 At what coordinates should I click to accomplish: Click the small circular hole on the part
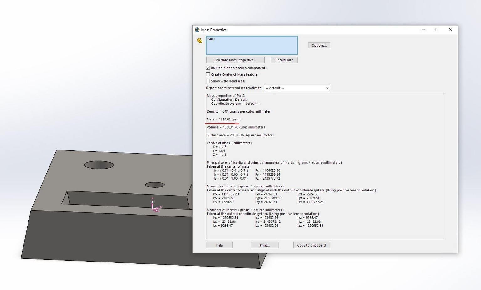155,185
